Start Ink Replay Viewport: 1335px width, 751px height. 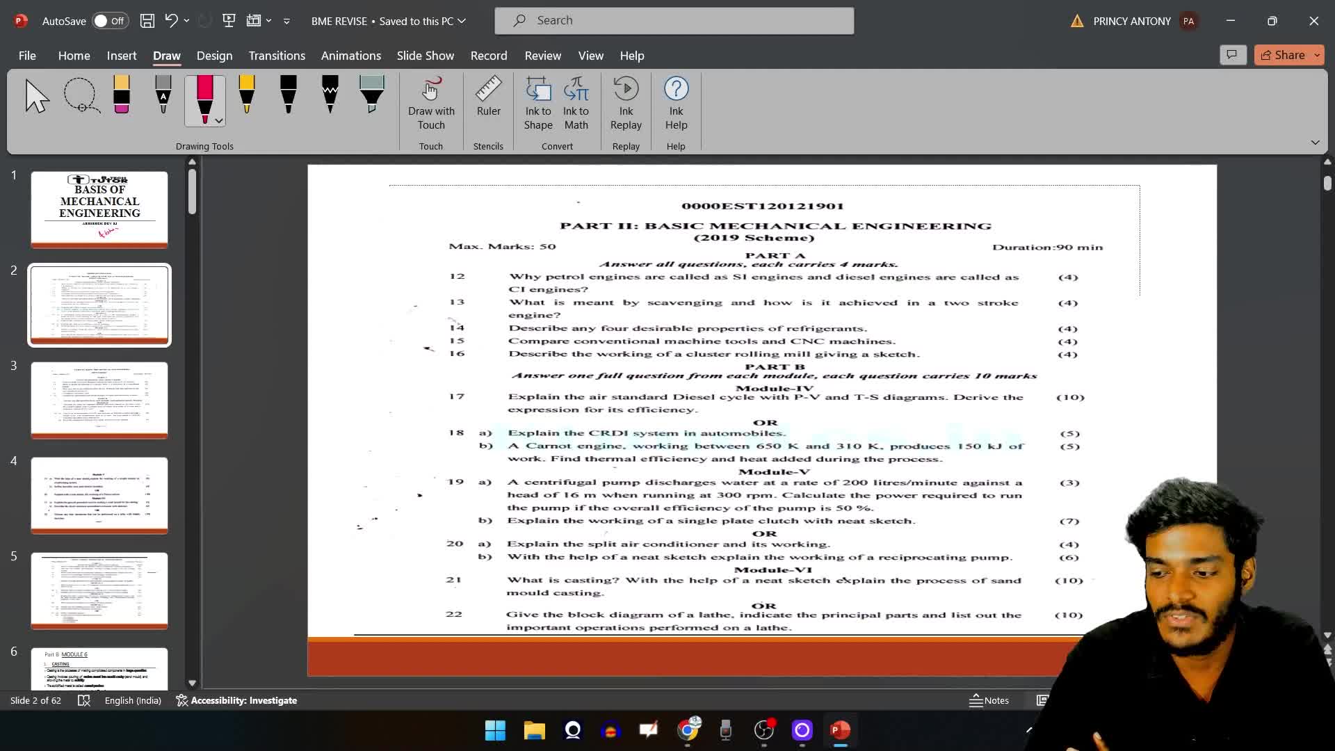point(626,104)
